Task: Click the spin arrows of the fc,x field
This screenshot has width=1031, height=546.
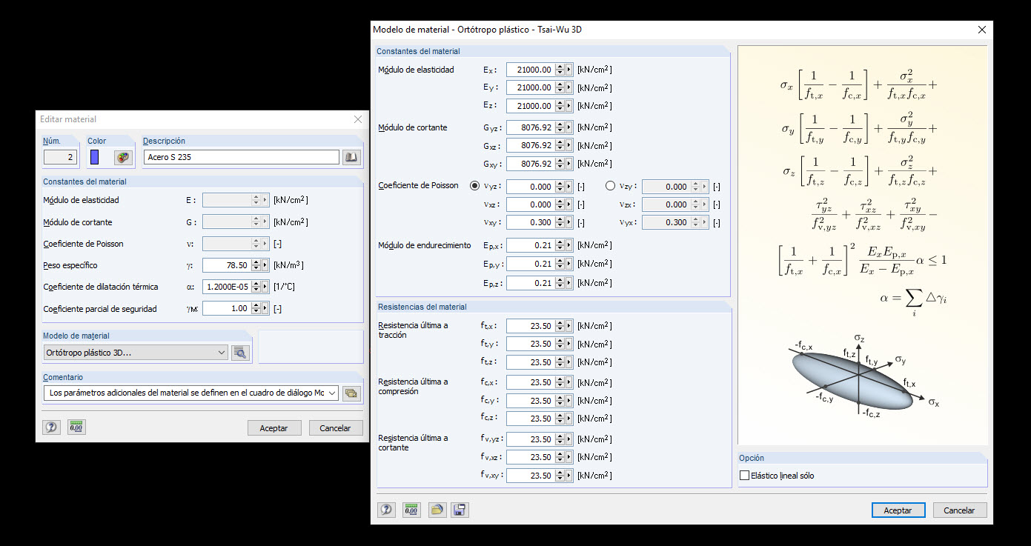Action: [x=560, y=382]
